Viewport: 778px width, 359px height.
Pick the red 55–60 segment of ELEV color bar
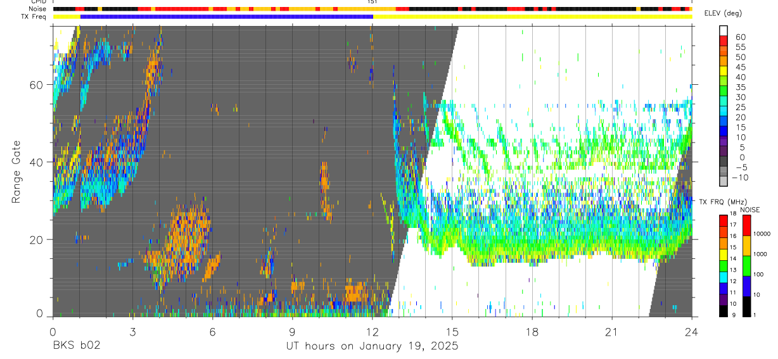(724, 41)
